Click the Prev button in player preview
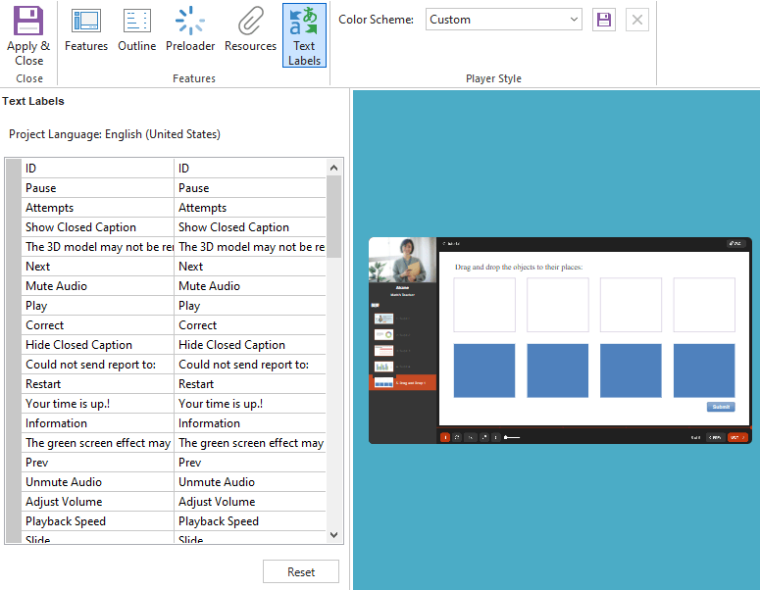 [x=716, y=437]
